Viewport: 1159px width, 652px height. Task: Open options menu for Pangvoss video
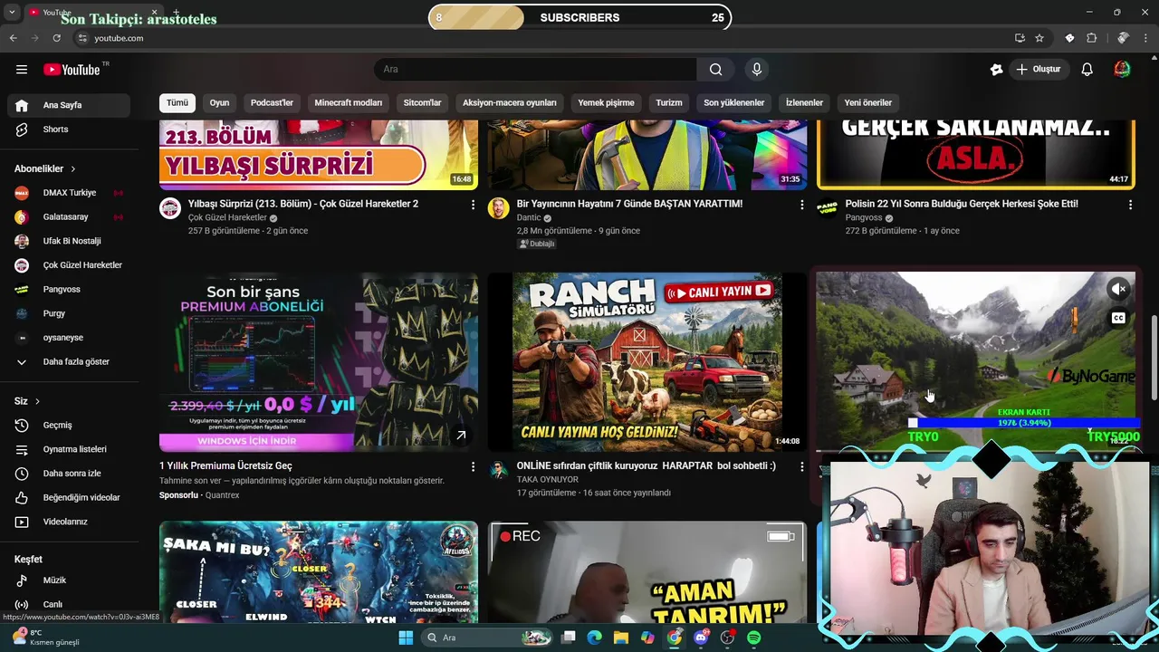1130,205
